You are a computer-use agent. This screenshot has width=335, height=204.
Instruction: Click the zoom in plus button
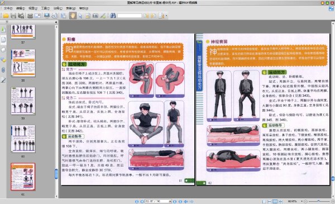tap(333, 201)
